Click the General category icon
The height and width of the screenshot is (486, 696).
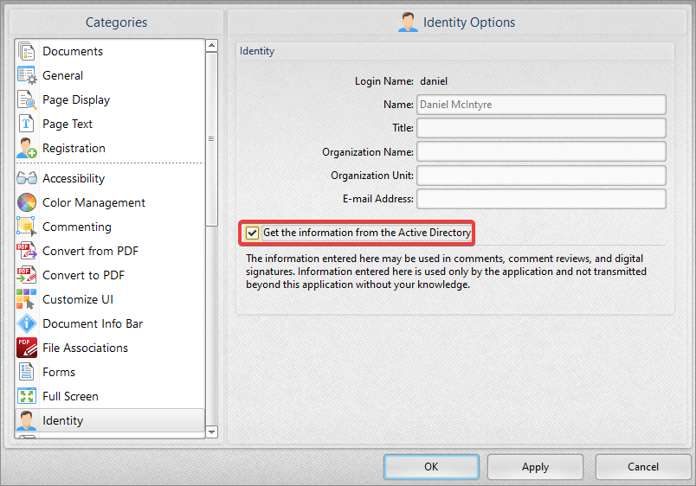pyautogui.click(x=27, y=75)
